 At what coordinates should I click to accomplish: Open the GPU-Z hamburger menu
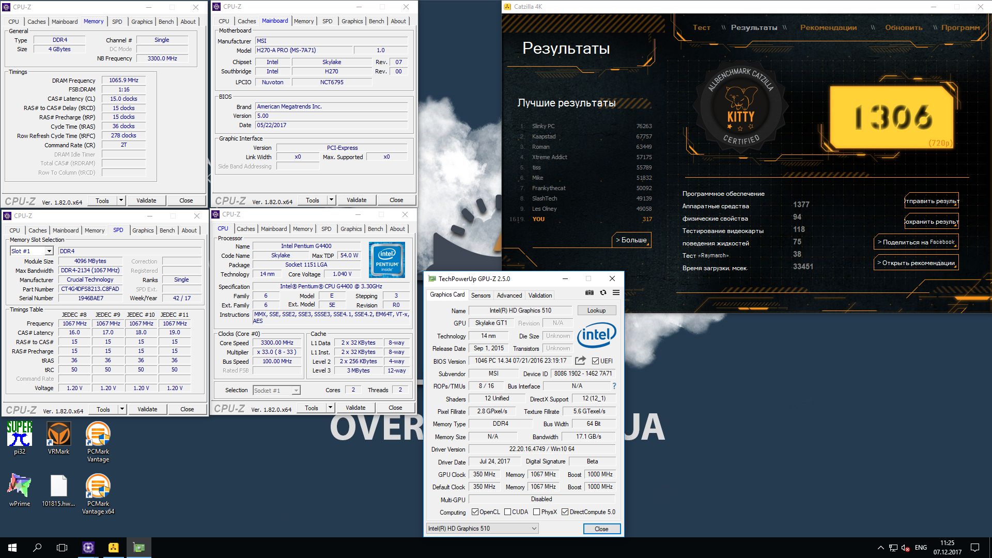[x=616, y=292]
